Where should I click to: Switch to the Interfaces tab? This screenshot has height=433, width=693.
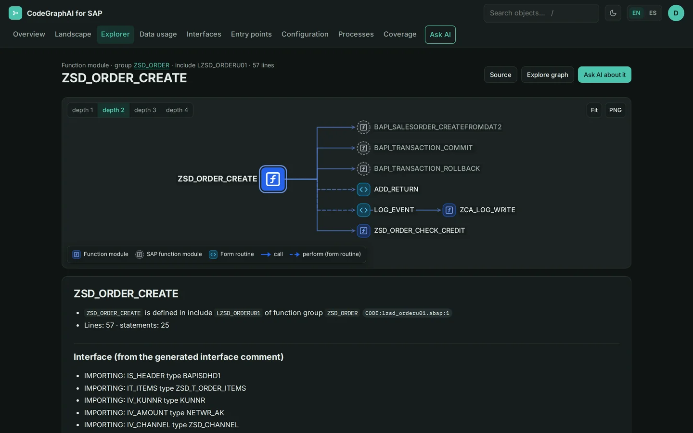click(x=204, y=34)
